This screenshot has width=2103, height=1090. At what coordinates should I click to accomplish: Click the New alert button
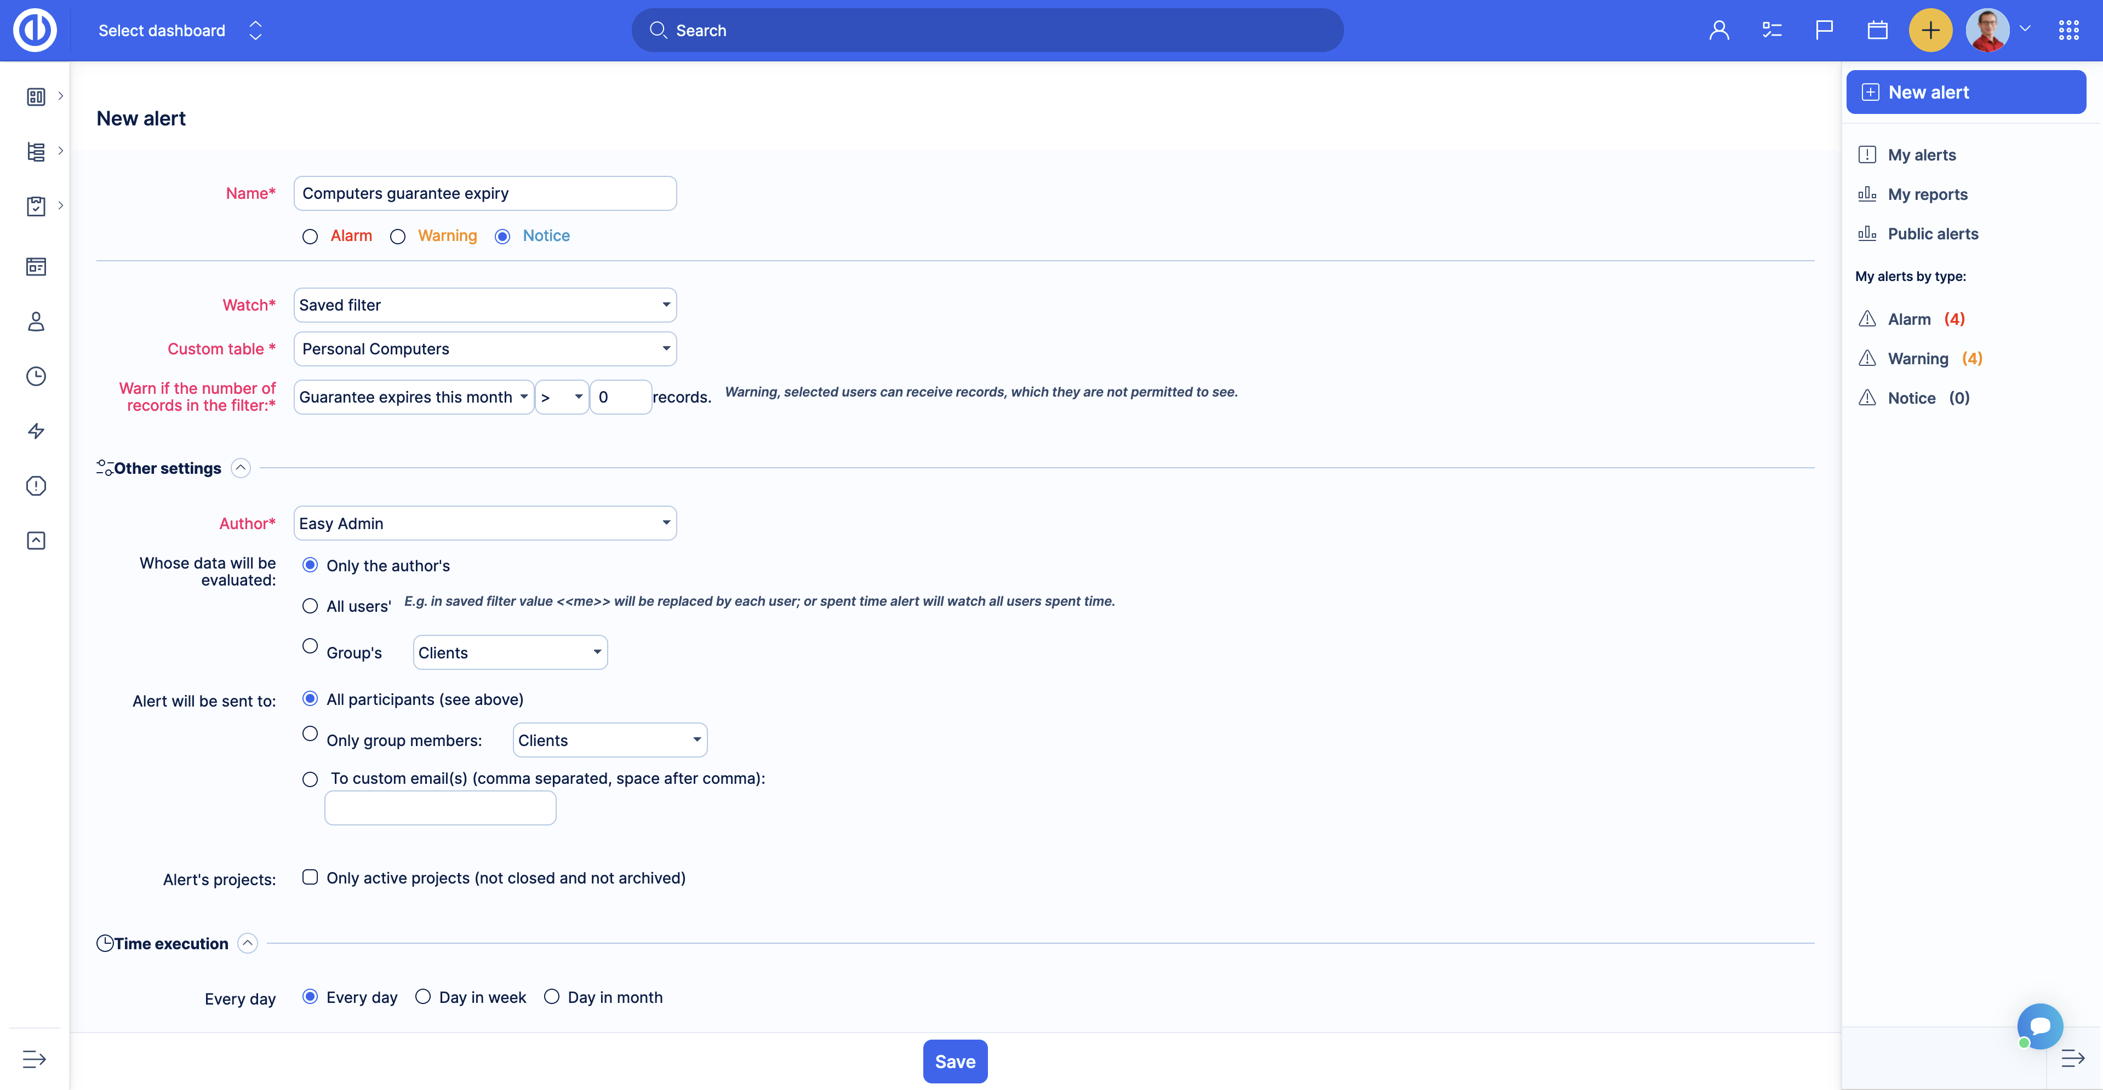click(1965, 92)
